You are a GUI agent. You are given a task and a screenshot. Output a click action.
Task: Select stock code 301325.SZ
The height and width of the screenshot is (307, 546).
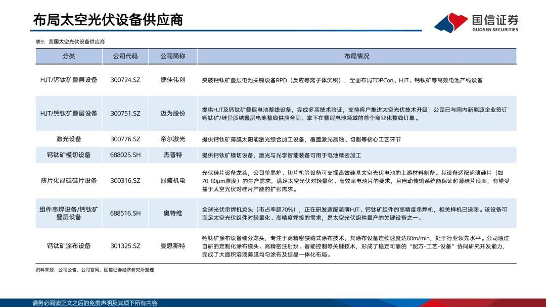pyautogui.click(x=125, y=246)
